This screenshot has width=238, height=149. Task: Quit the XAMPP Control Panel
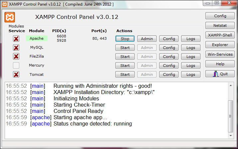click(x=220, y=74)
